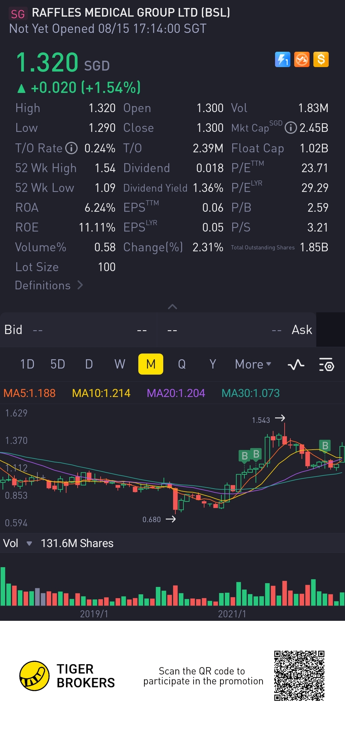Tap the Scan the QR code promotion text

(x=203, y=676)
